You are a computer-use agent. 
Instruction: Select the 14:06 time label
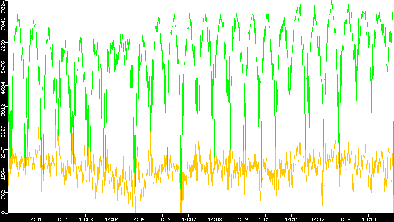click(x=163, y=219)
